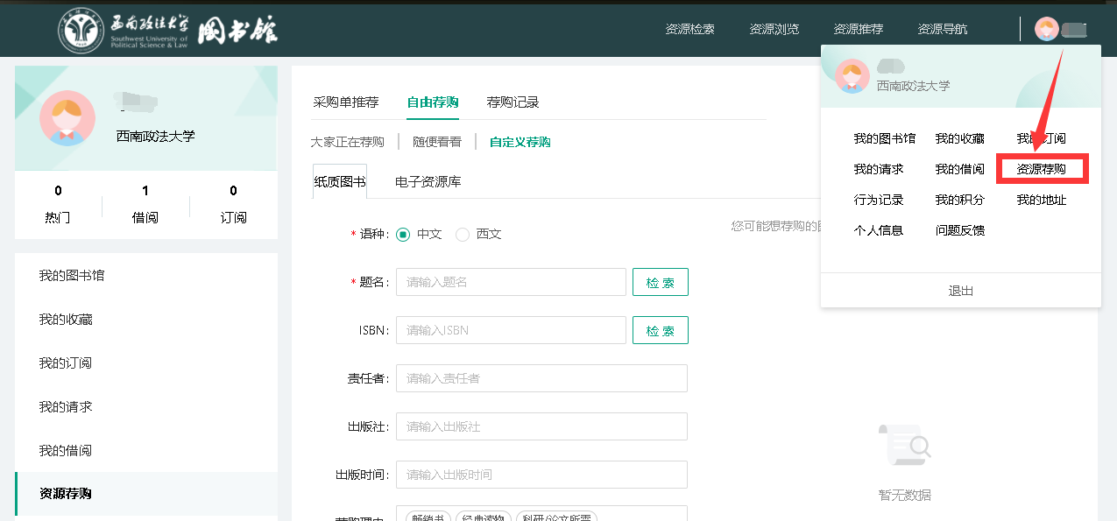The width and height of the screenshot is (1117, 521).
Task: Open 资源导航 in top navigation
Action: click(942, 29)
